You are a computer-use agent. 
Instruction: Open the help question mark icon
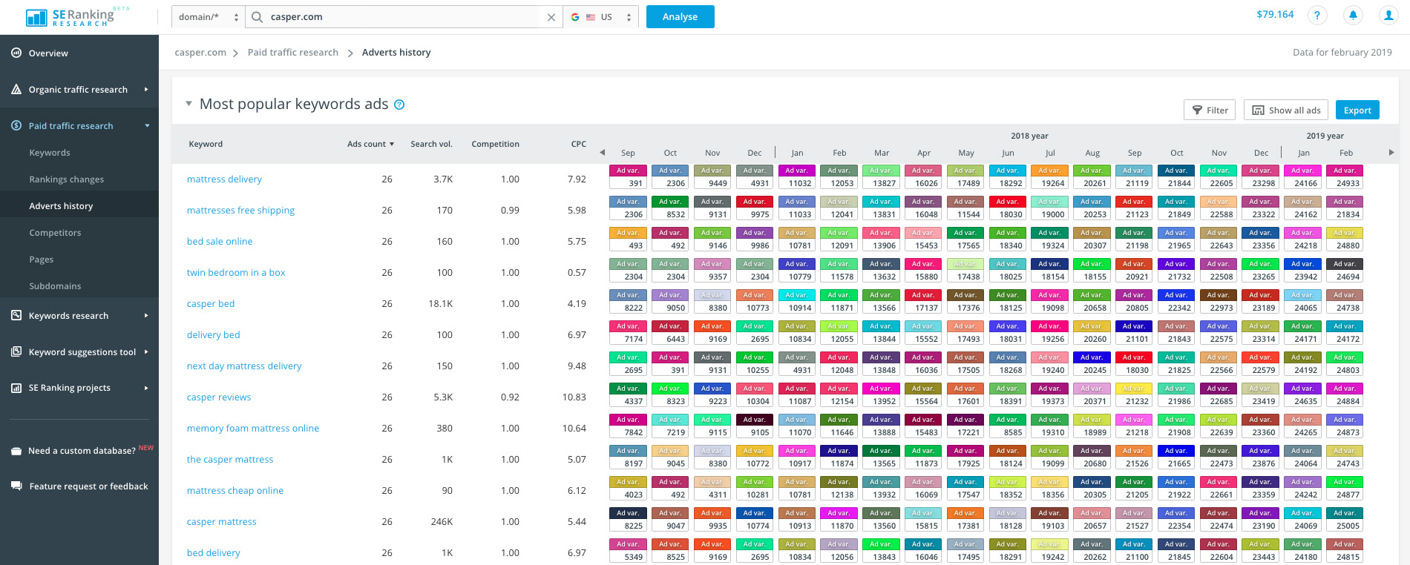click(1317, 16)
